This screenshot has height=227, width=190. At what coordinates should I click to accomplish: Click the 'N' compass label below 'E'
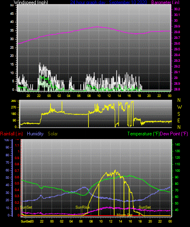(x=179, y=127)
